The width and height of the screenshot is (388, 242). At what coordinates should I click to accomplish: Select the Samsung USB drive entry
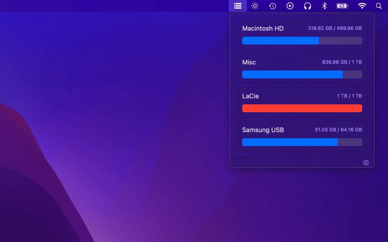click(263, 130)
